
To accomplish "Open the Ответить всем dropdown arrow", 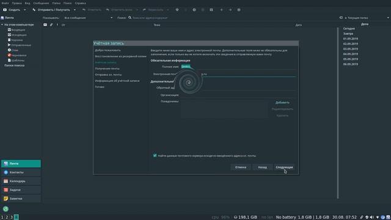I will 137,10.
